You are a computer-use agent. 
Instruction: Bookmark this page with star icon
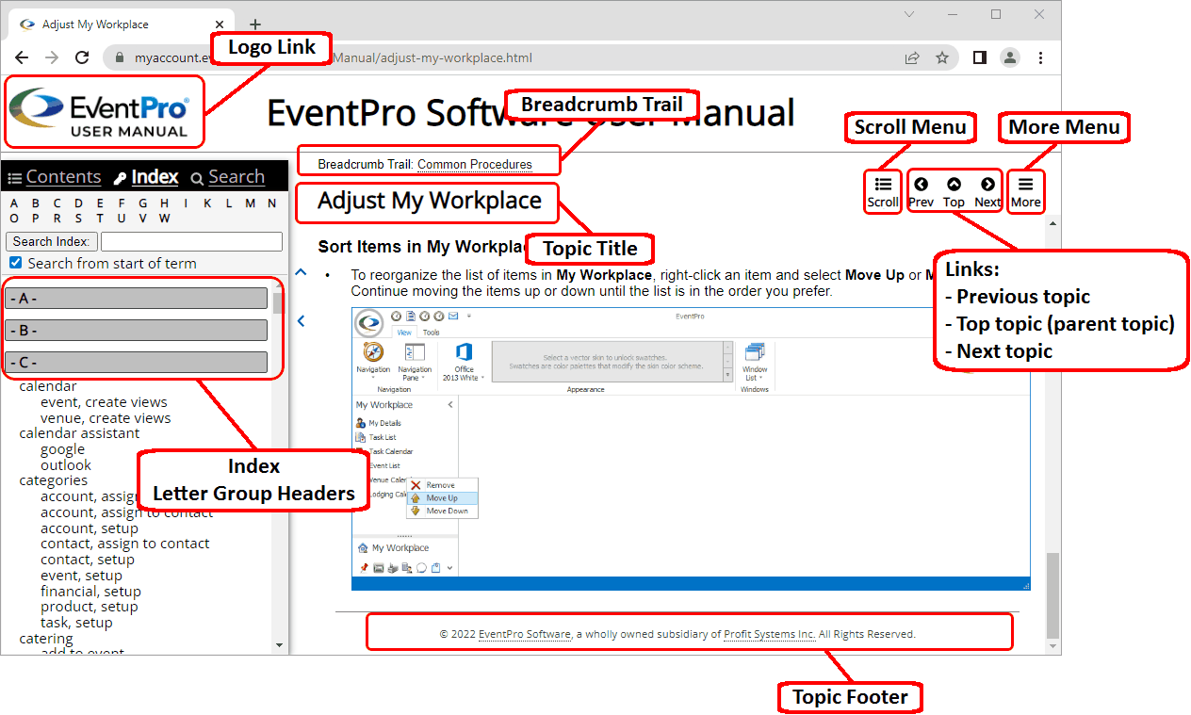(x=942, y=57)
